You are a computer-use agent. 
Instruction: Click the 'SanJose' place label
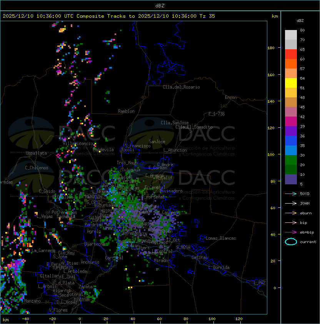click(x=157, y=142)
